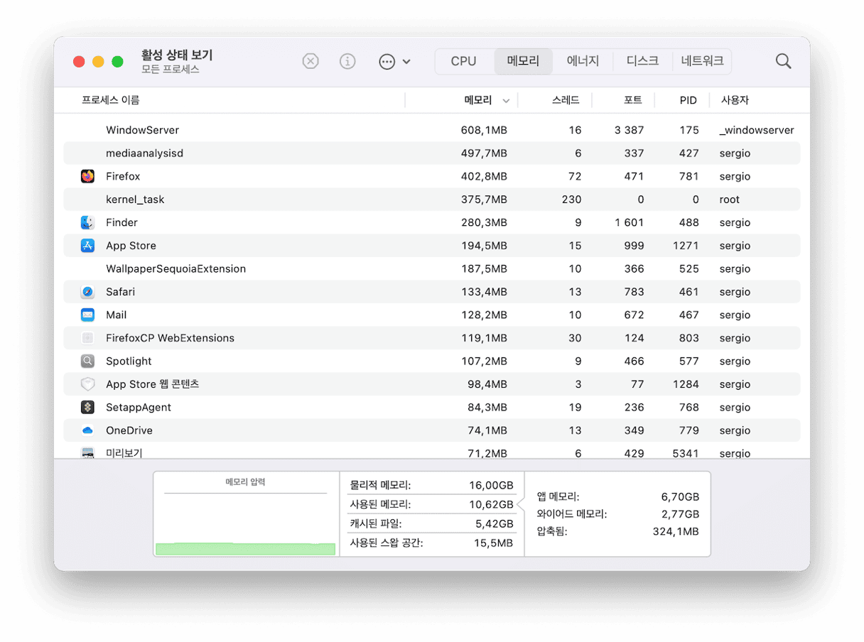Viewport: 864px width, 642px height.
Task: Click the 375,7MB memory value
Action: click(x=484, y=200)
